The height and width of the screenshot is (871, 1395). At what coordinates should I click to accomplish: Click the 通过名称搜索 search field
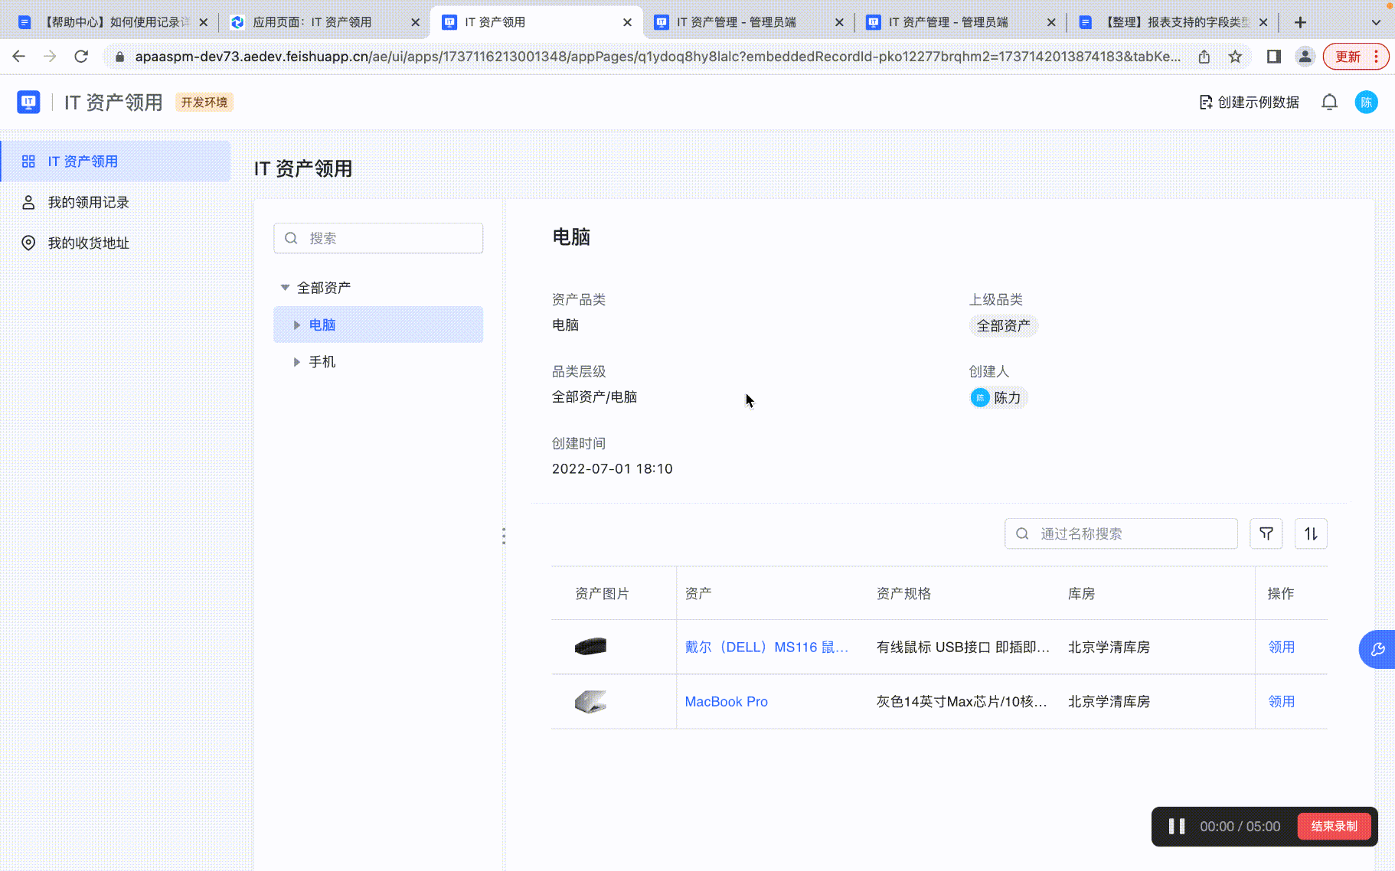pyautogui.click(x=1121, y=533)
